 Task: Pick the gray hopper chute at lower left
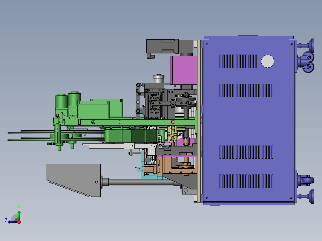[73, 180]
